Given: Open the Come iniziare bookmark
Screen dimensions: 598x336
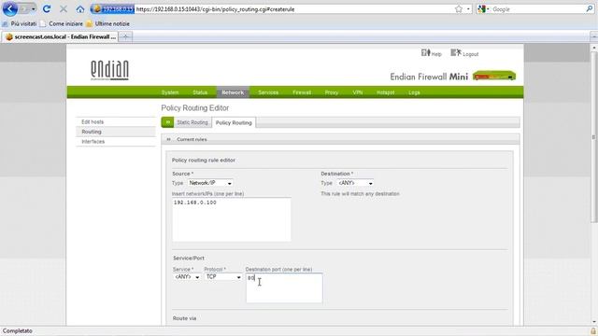Looking at the screenshot, I should (62, 23).
